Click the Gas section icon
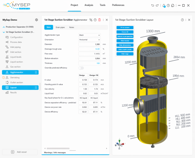Viewport: 195px width, 158px height. [7, 67]
